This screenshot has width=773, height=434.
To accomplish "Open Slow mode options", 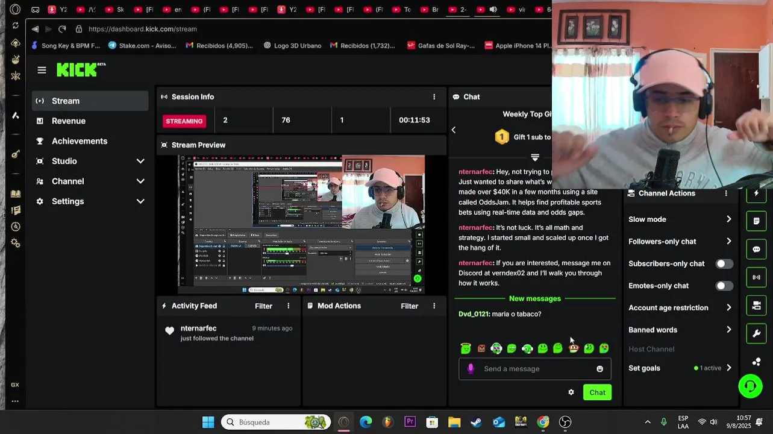I will pyautogui.click(x=680, y=219).
